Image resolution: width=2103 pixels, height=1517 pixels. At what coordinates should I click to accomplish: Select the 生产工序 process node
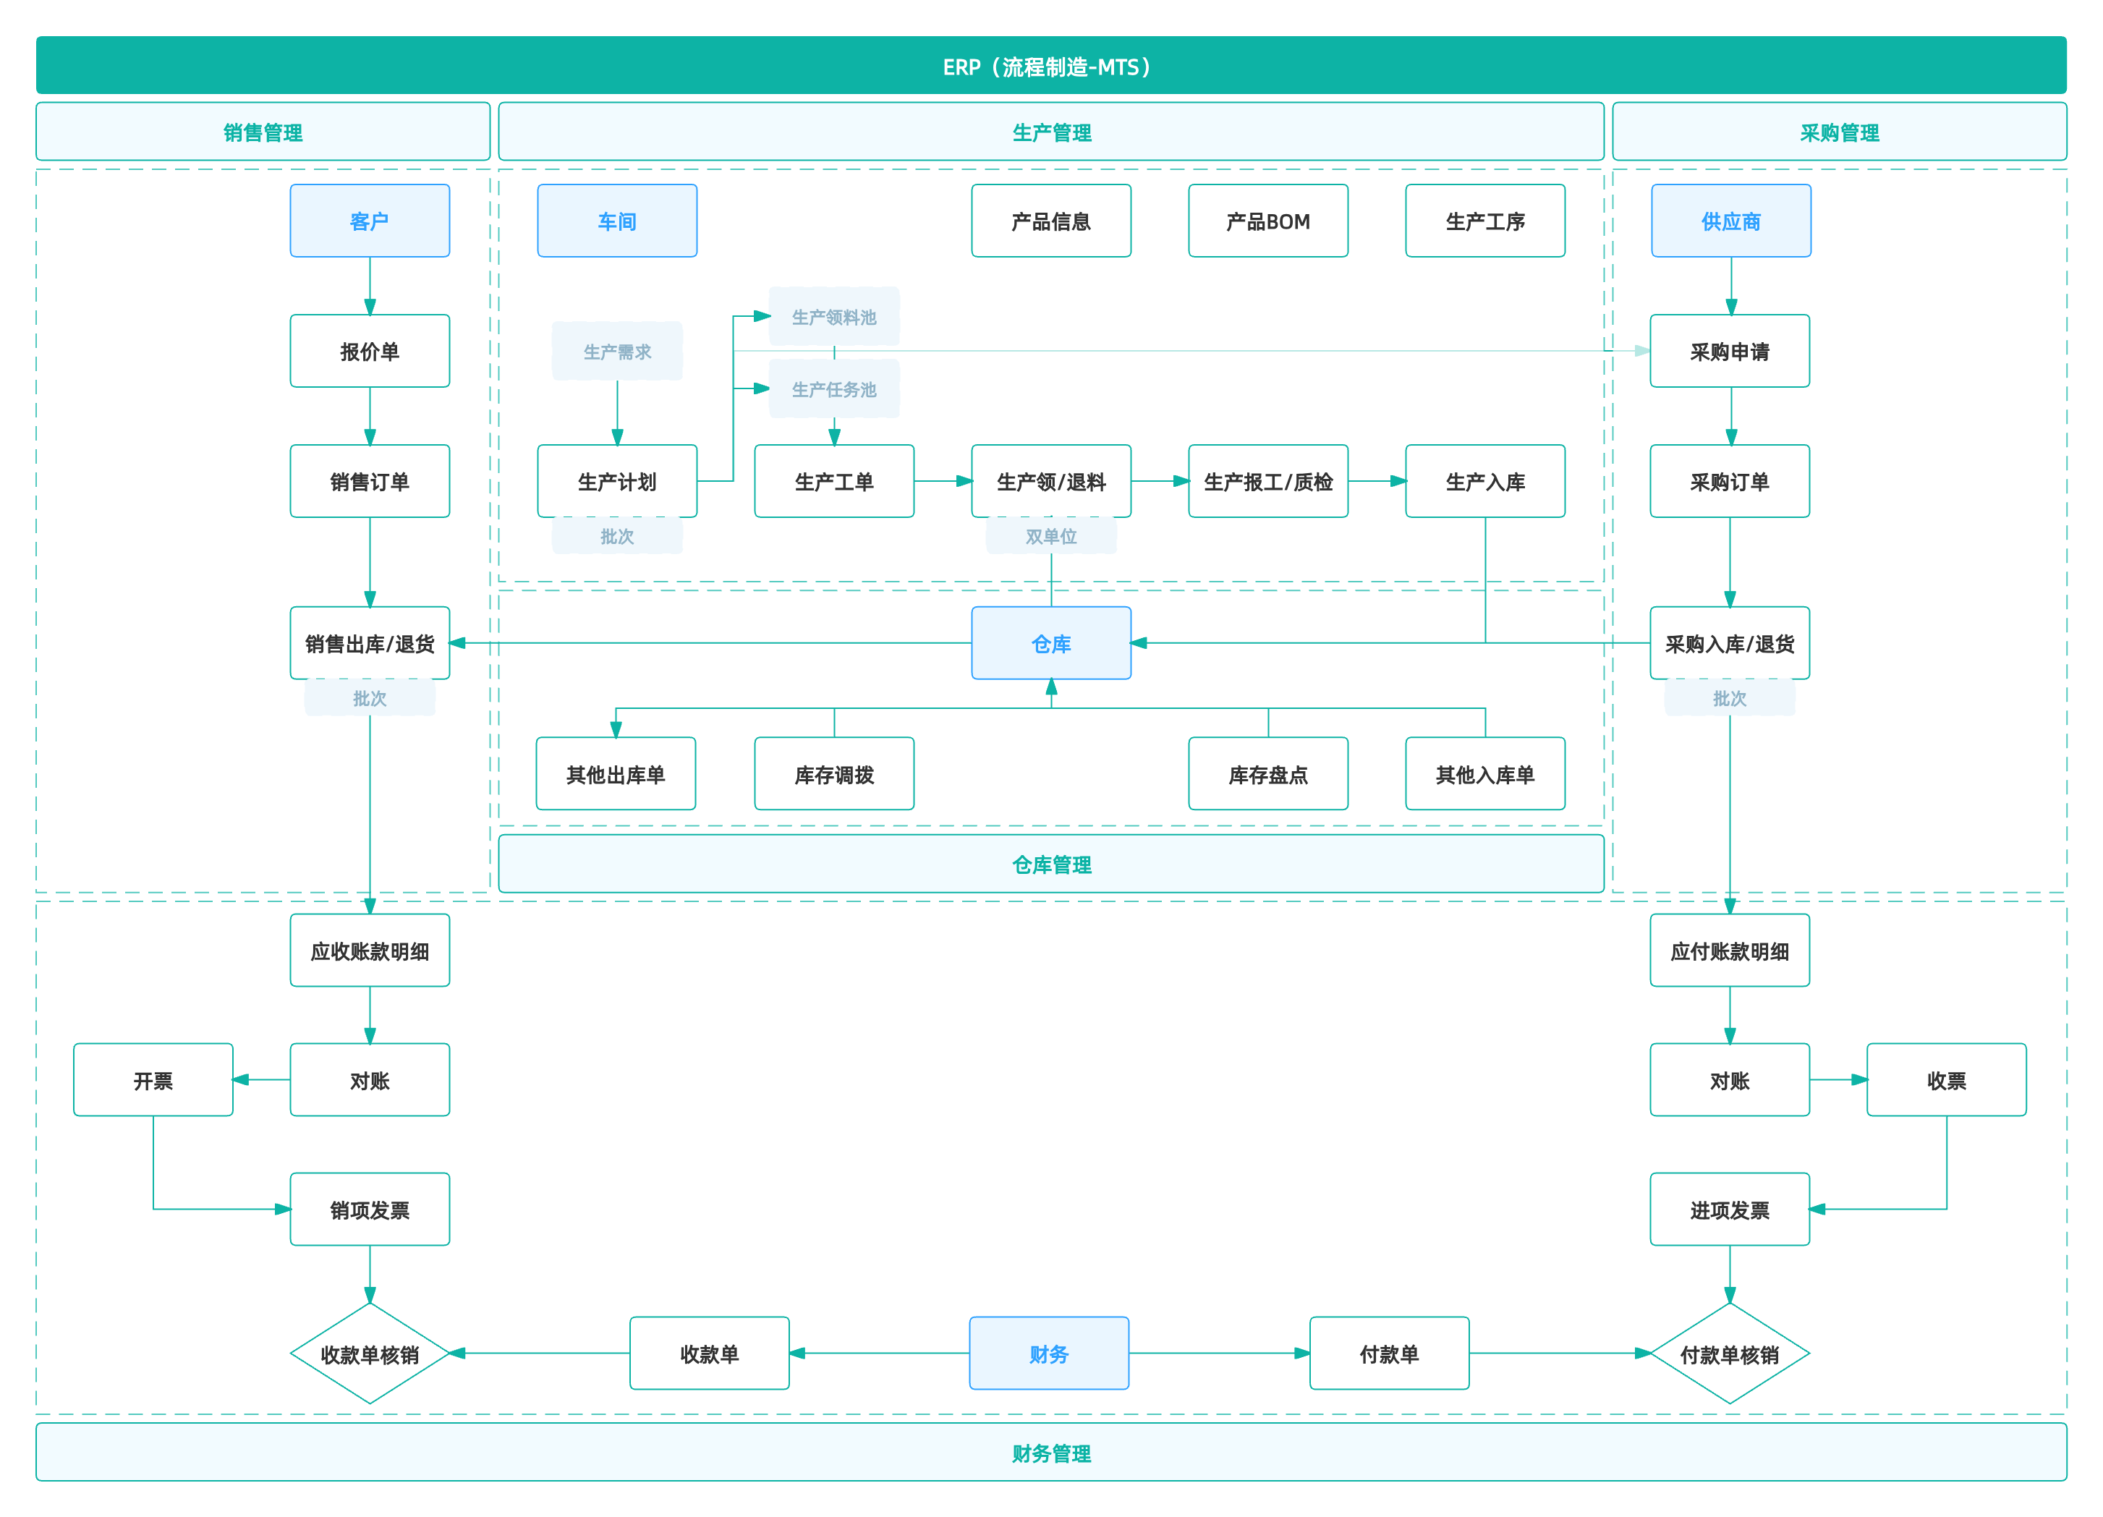point(1484,221)
